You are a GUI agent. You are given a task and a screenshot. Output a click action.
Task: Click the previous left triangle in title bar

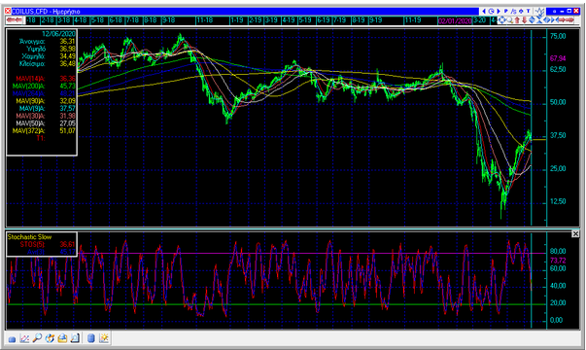pyautogui.click(x=484, y=12)
